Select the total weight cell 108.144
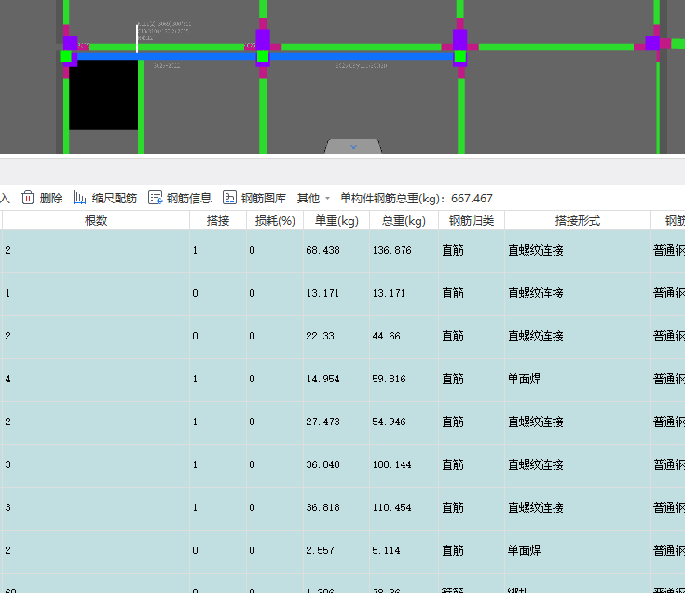This screenshot has height=595, width=685. point(404,464)
